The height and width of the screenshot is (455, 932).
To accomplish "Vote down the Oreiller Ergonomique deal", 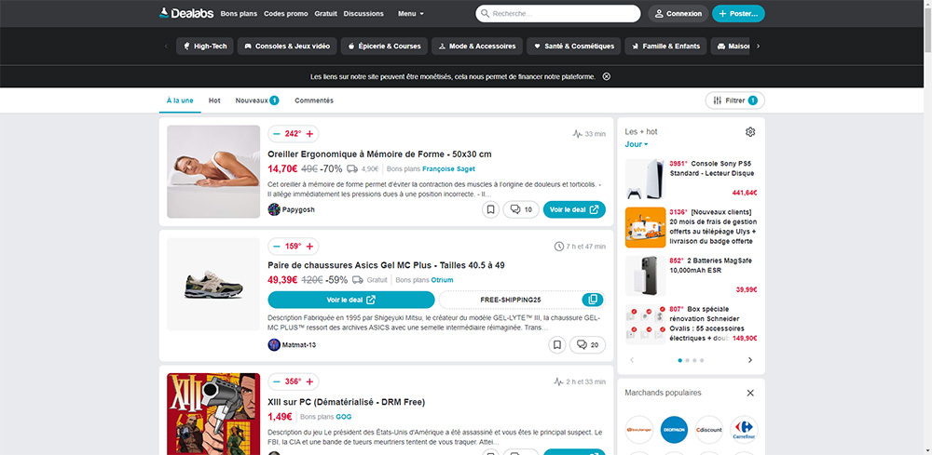I will click(x=277, y=134).
